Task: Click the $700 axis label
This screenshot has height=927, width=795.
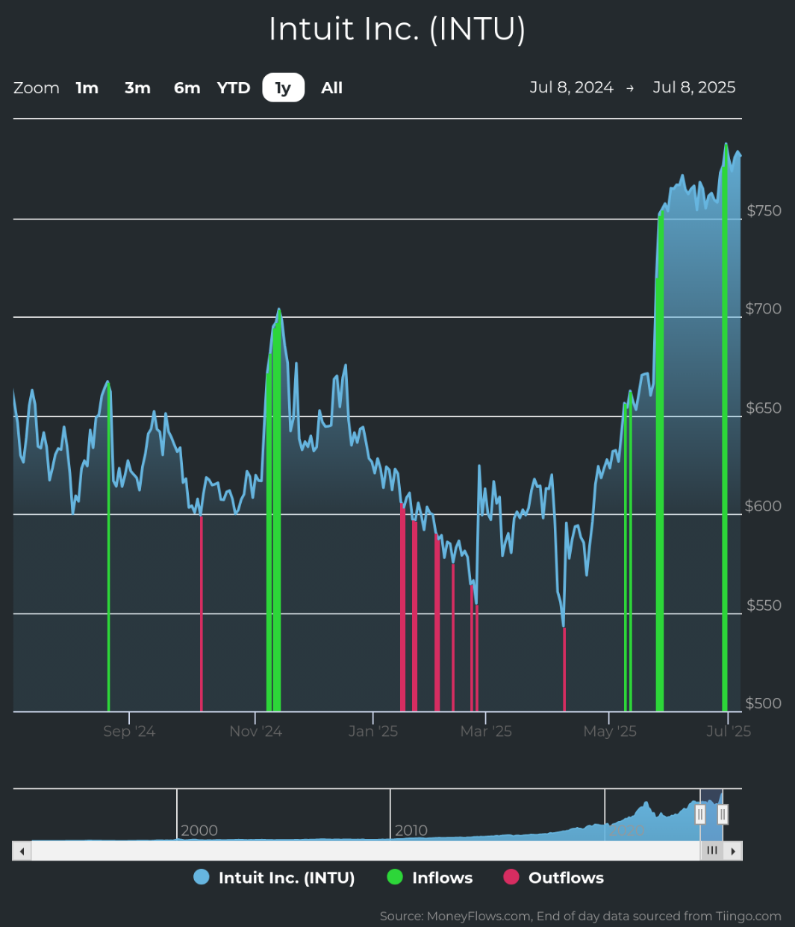Action: (x=764, y=308)
